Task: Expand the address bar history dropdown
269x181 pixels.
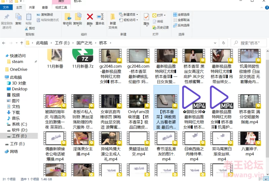Action: (x=215, y=43)
